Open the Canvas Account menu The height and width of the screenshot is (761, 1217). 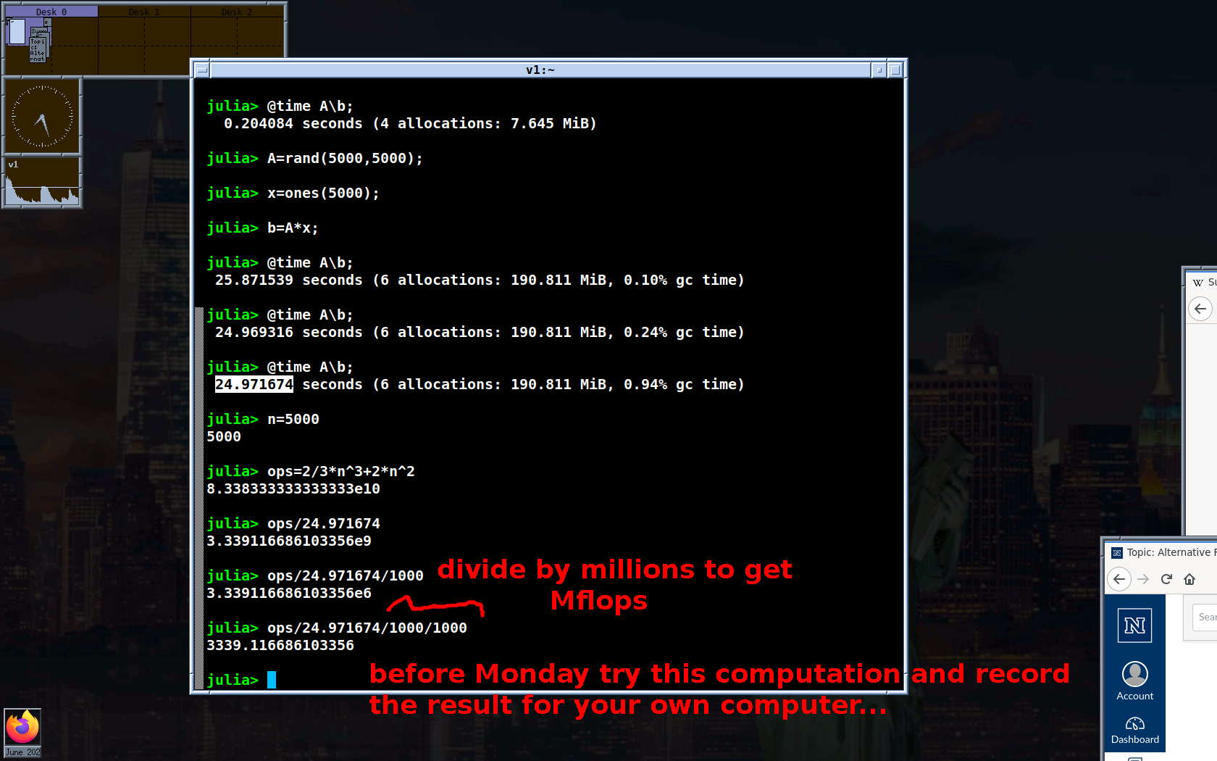1134,681
